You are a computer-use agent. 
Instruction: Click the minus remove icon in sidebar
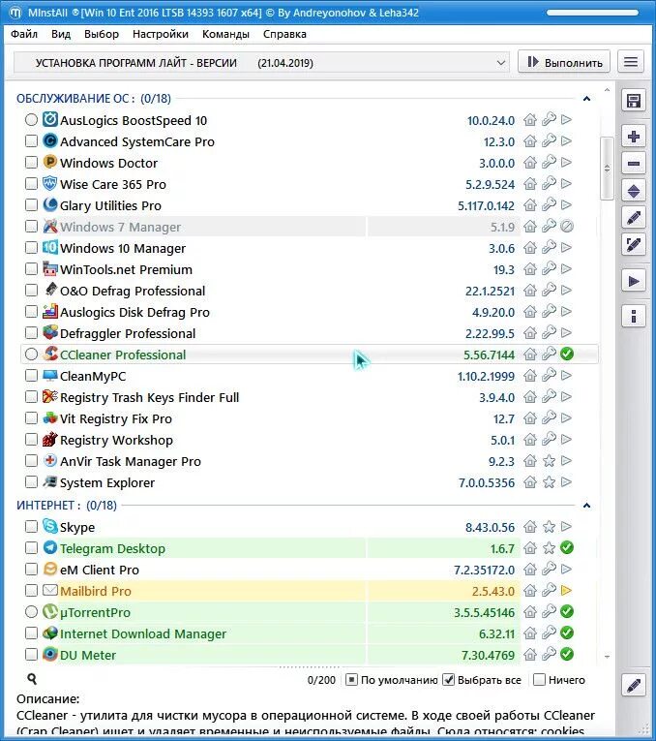pyautogui.click(x=634, y=164)
